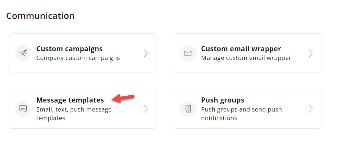Click the red arrow pointing at Message templates
This screenshot has width=347, height=146.
click(x=123, y=98)
